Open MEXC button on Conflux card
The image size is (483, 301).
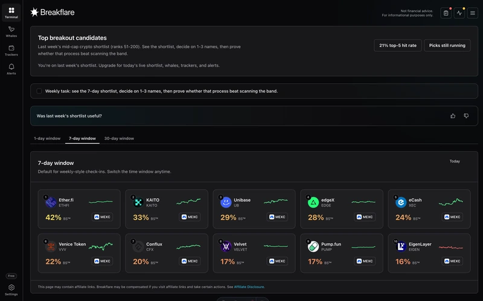(x=190, y=261)
